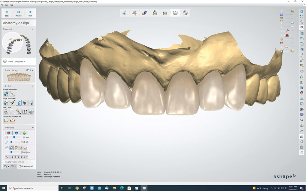Viewport: 306px width, 191px height.
Task: Select the wax knife remove material tool
Action: (17, 133)
